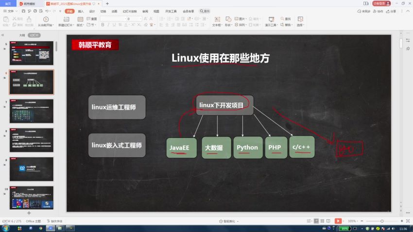Click the Chrome icon in taskbar
The height and width of the screenshot is (232, 413).
(x=40, y=228)
